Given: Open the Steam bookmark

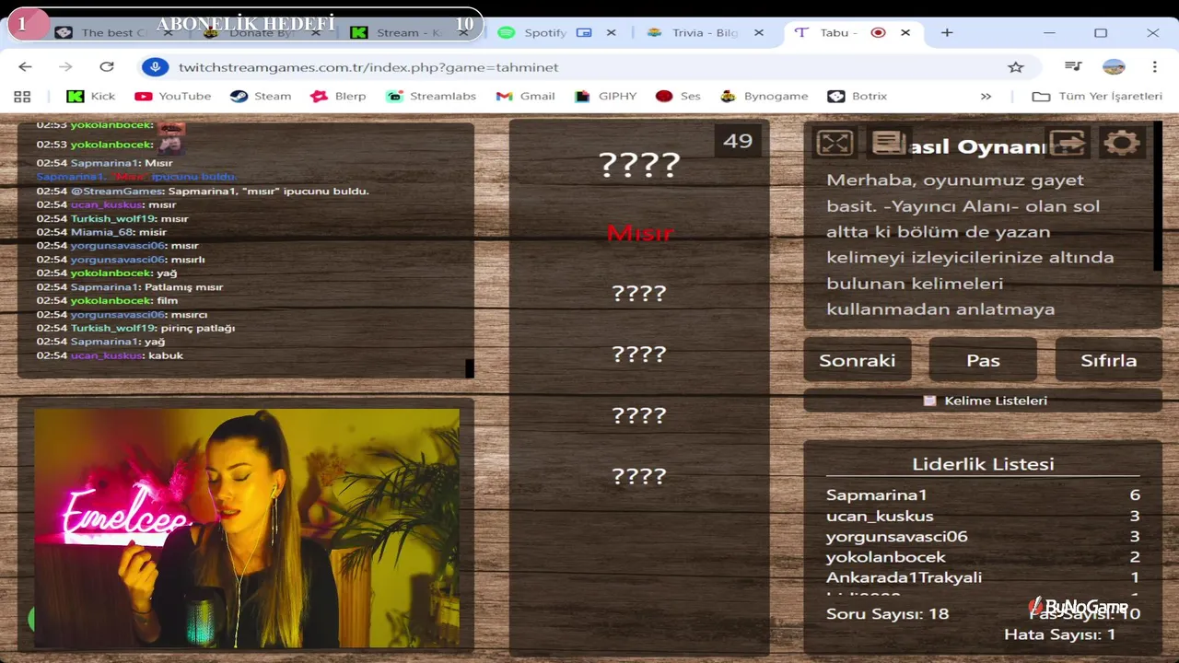Looking at the screenshot, I should [x=261, y=96].
